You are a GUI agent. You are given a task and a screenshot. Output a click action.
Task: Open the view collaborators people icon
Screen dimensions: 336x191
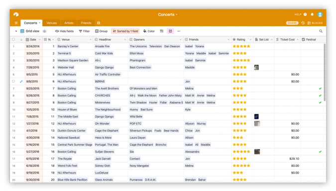[45, 31]
